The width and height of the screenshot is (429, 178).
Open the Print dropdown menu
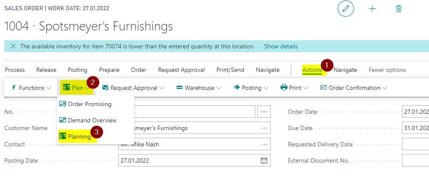[x=294, y=88]
